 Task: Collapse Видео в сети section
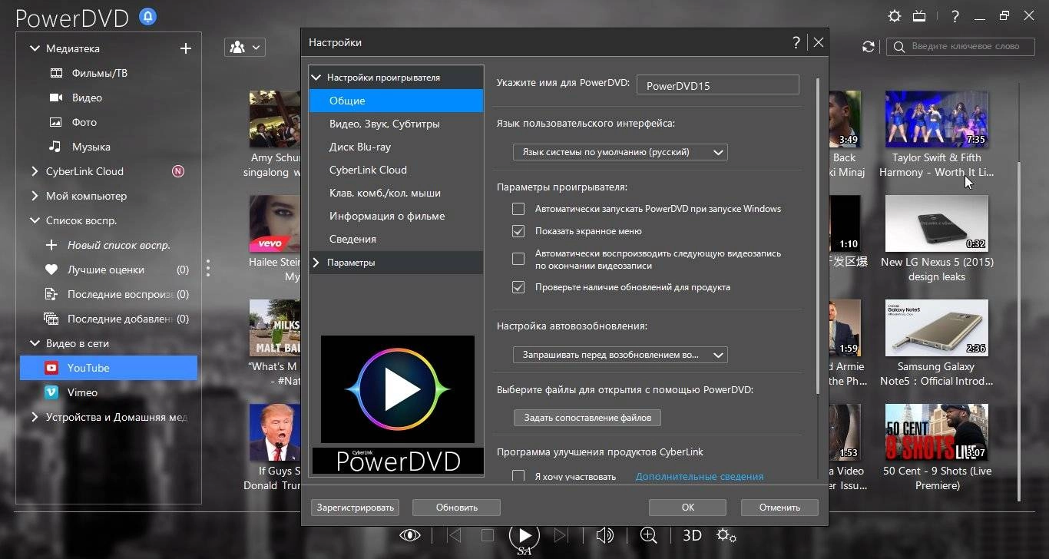35,343
